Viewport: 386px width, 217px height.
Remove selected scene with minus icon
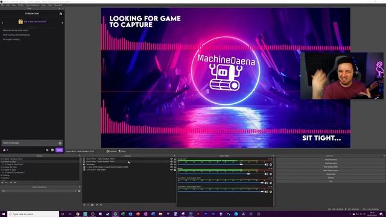click(7, 183)
